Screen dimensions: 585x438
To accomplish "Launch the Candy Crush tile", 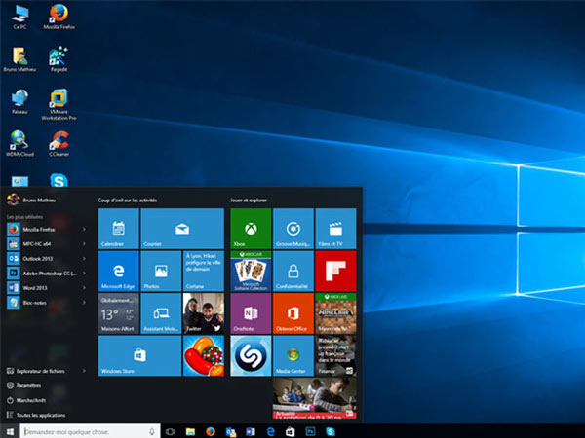I will click(x=204, y=355).
